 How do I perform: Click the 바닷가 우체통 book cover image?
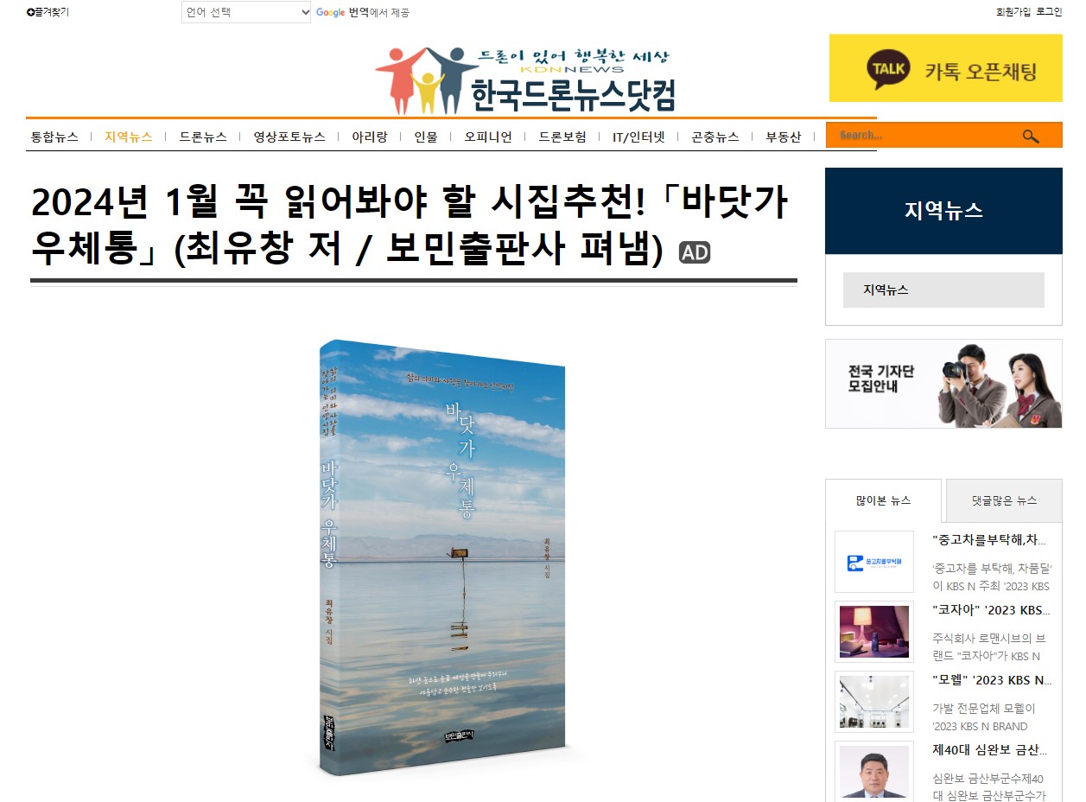pyautogui.click(x=443, y=557)
